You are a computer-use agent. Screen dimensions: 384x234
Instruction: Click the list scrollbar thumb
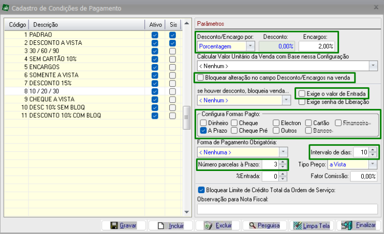[x=186, y=117]
